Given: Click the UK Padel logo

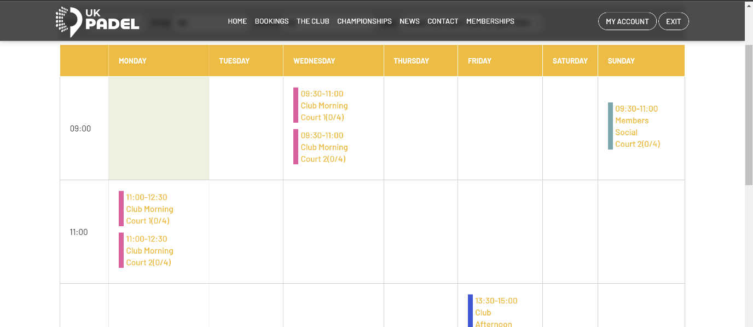Looking at the screenshot, I should 97,21.
